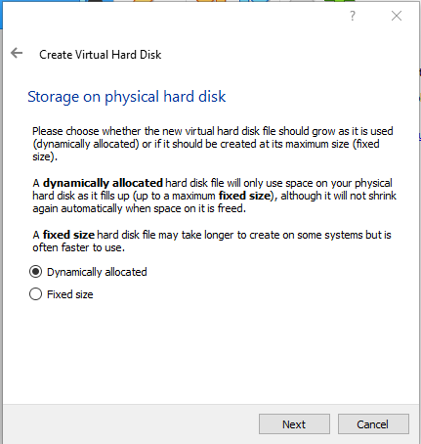The image size is (421, 444).
Task: Click the bold 'fixed size' text starting third paragraph
Action: point(68,235)
